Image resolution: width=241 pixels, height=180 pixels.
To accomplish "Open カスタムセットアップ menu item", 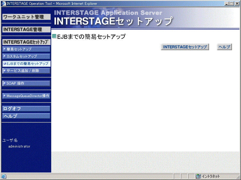I will pos(26,56).
